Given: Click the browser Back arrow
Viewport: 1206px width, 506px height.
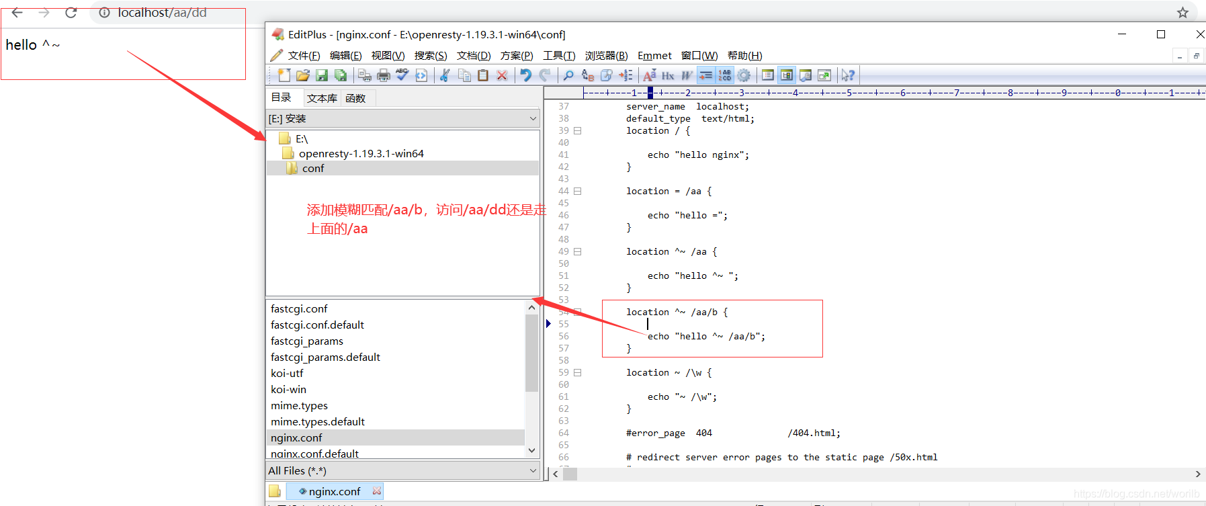Looking at the screenshot, I should point(17,12).
